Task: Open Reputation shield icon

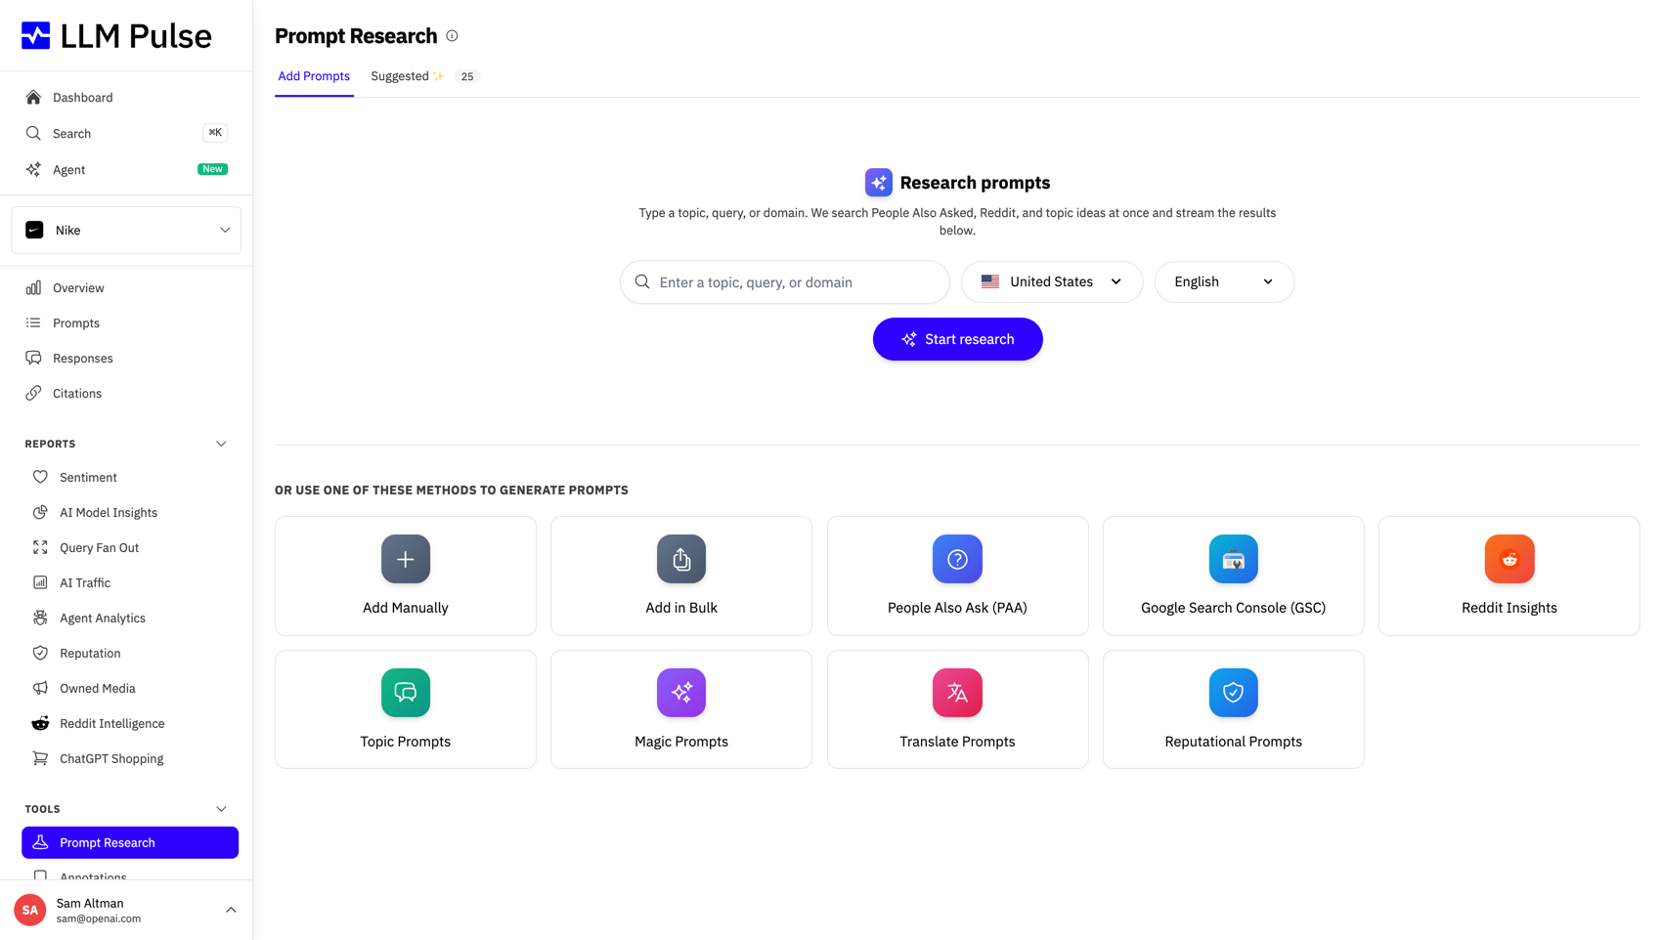Action: 40,654
